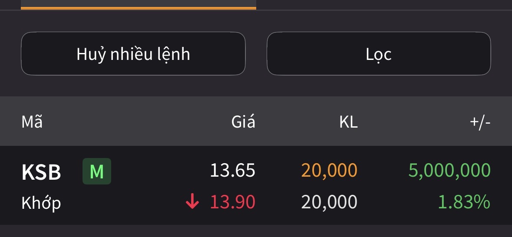
Task: Tap the red down arrow next to 13.90
Action: pyautogui.click(x=192, y=201)
